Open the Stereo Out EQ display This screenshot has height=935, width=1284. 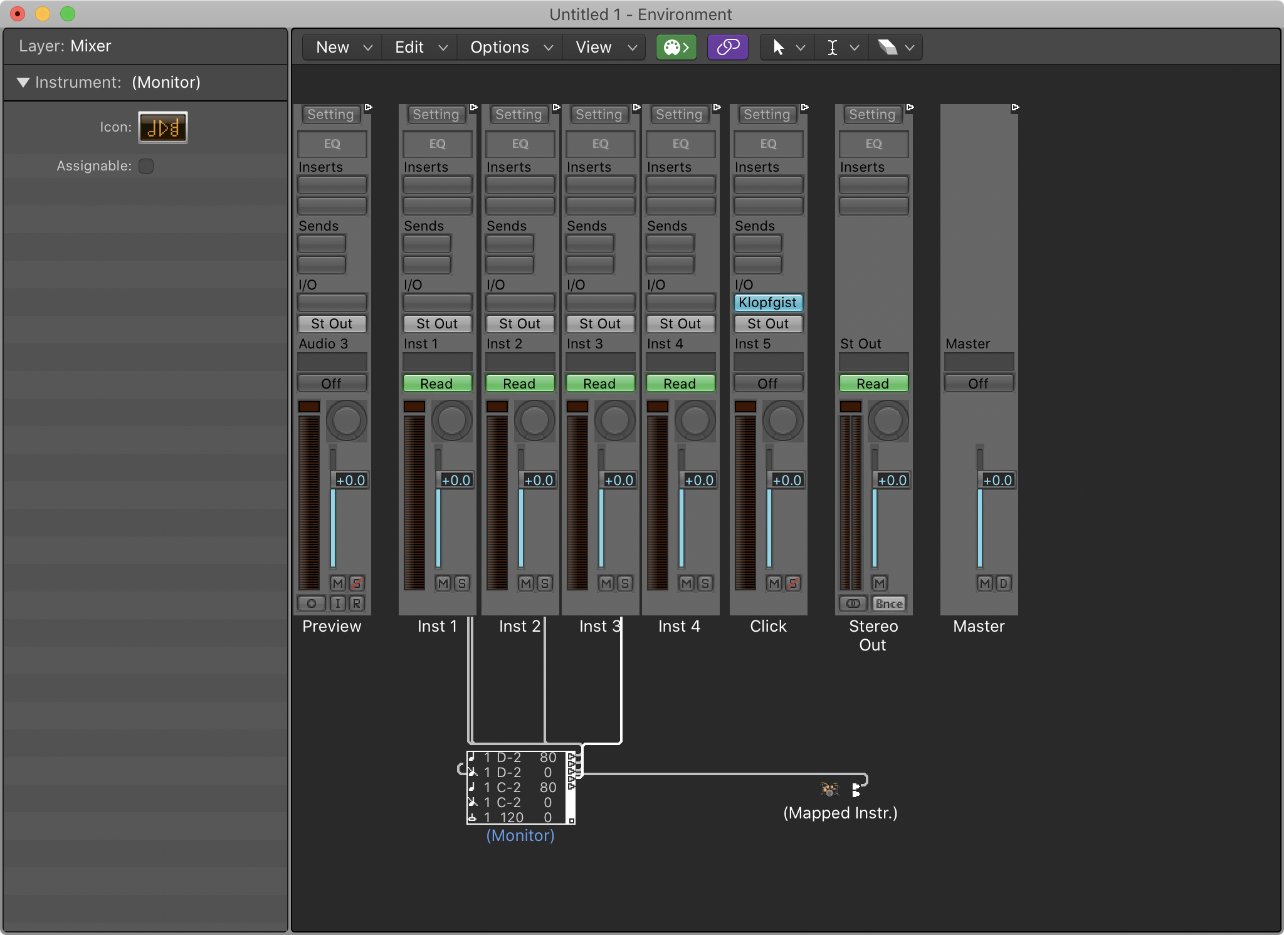pos(874,144)
